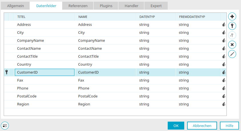Click the hand icon in the City row

tap(224, 32)
